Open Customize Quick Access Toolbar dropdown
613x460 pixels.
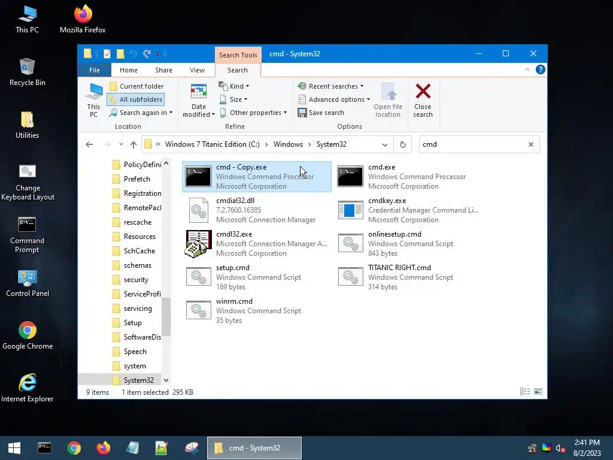pyautogui.click(x=157, y=55)
